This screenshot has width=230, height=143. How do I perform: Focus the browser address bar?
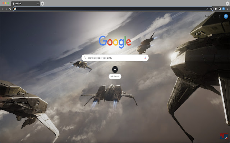(113, 9)
